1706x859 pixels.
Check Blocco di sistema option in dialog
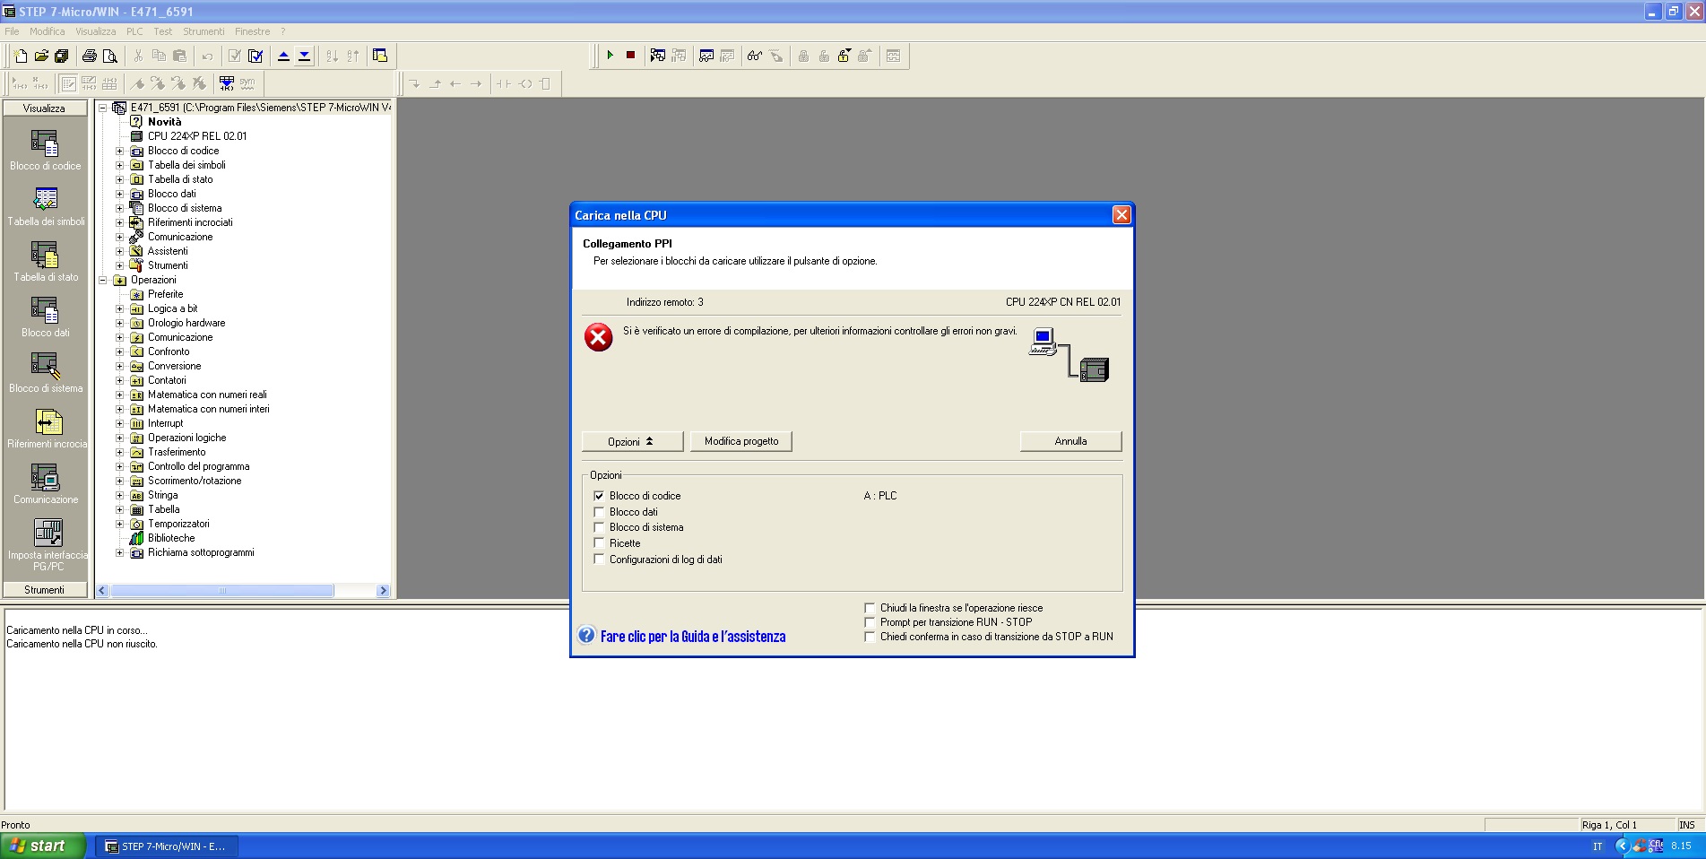tap(599, 527)
